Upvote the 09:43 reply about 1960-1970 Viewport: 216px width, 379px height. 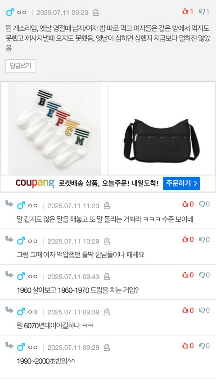pyautogui.click(x=188, y=275)
